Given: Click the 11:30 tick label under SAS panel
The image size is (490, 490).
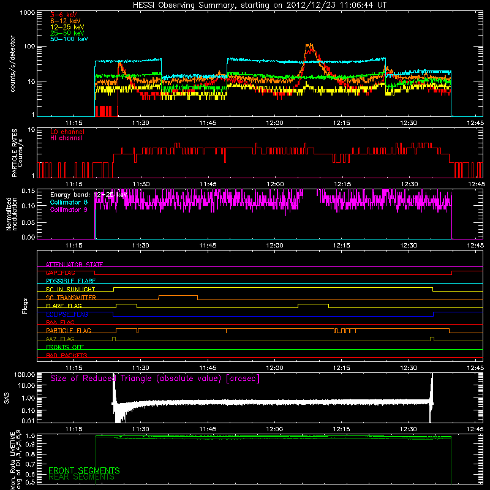Looking at the screenshot, I should click(141, 429).
